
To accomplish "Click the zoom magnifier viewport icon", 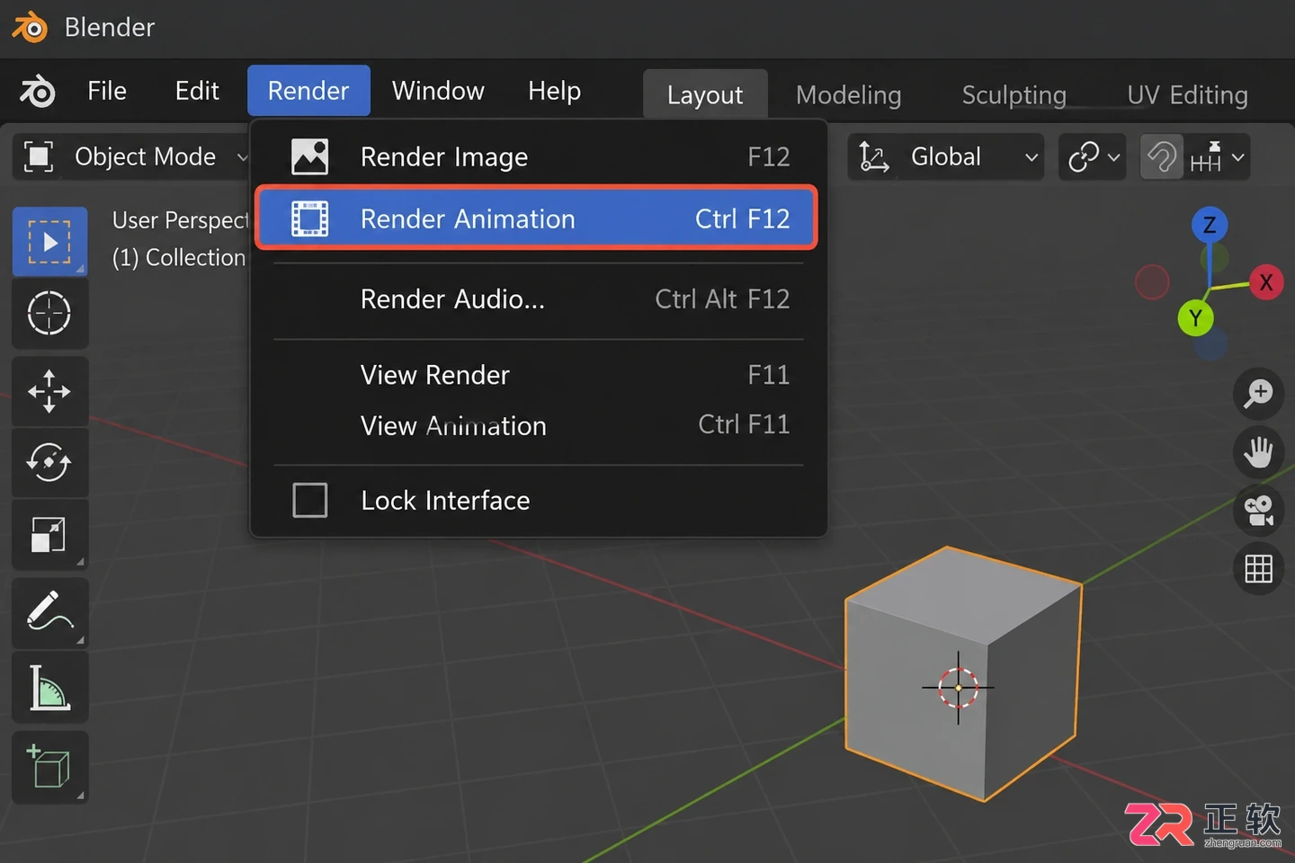I will coord(1258,394).
